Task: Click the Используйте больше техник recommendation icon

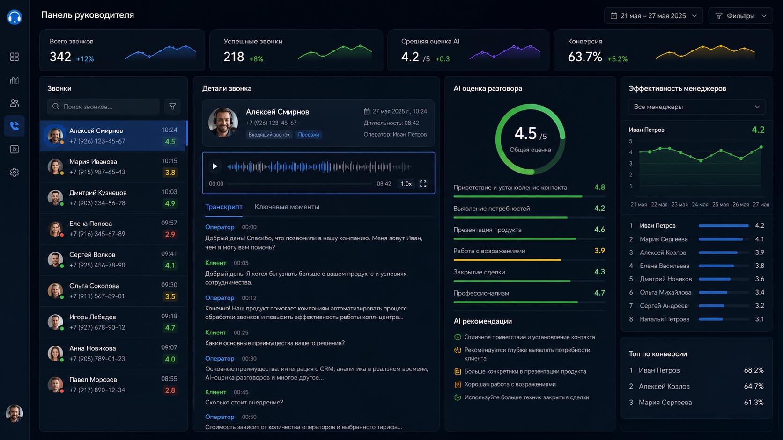Action: [x=458, y=397]
